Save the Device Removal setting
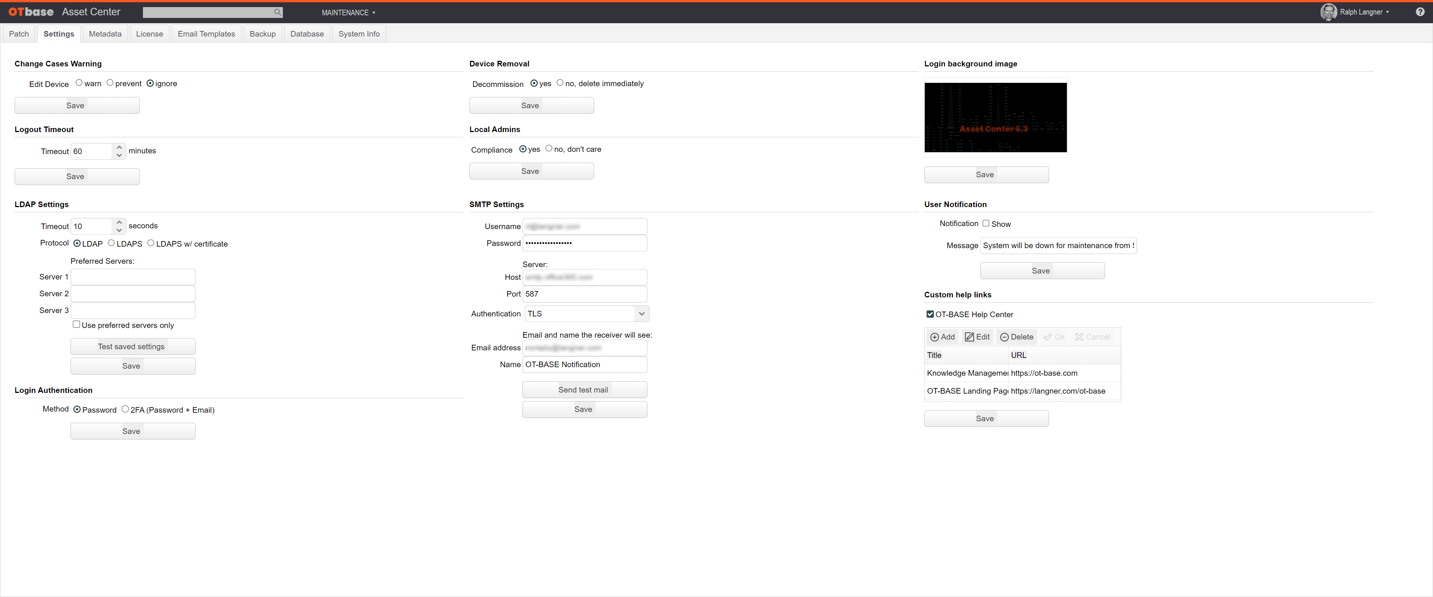Screen dimensions: 1433x597 [x=531, y=105]
